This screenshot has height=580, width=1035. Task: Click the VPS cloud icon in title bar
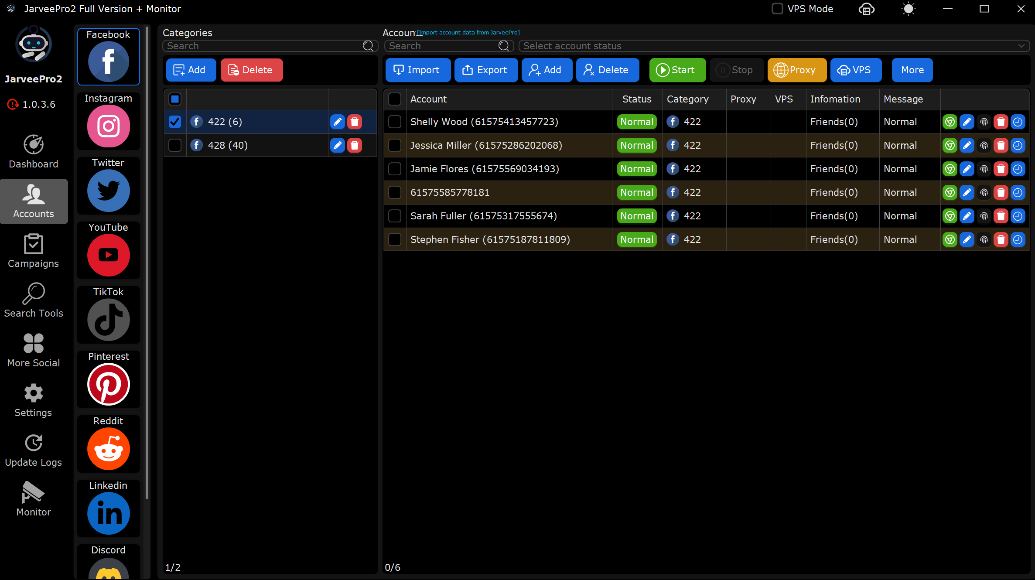(867, 9)
